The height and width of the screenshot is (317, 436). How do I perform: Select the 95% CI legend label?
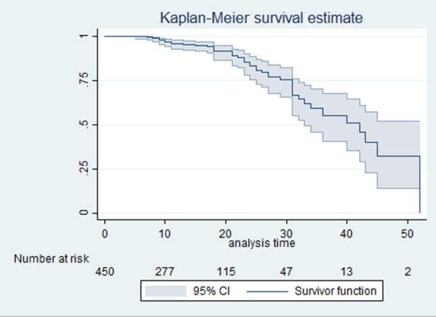212,291
